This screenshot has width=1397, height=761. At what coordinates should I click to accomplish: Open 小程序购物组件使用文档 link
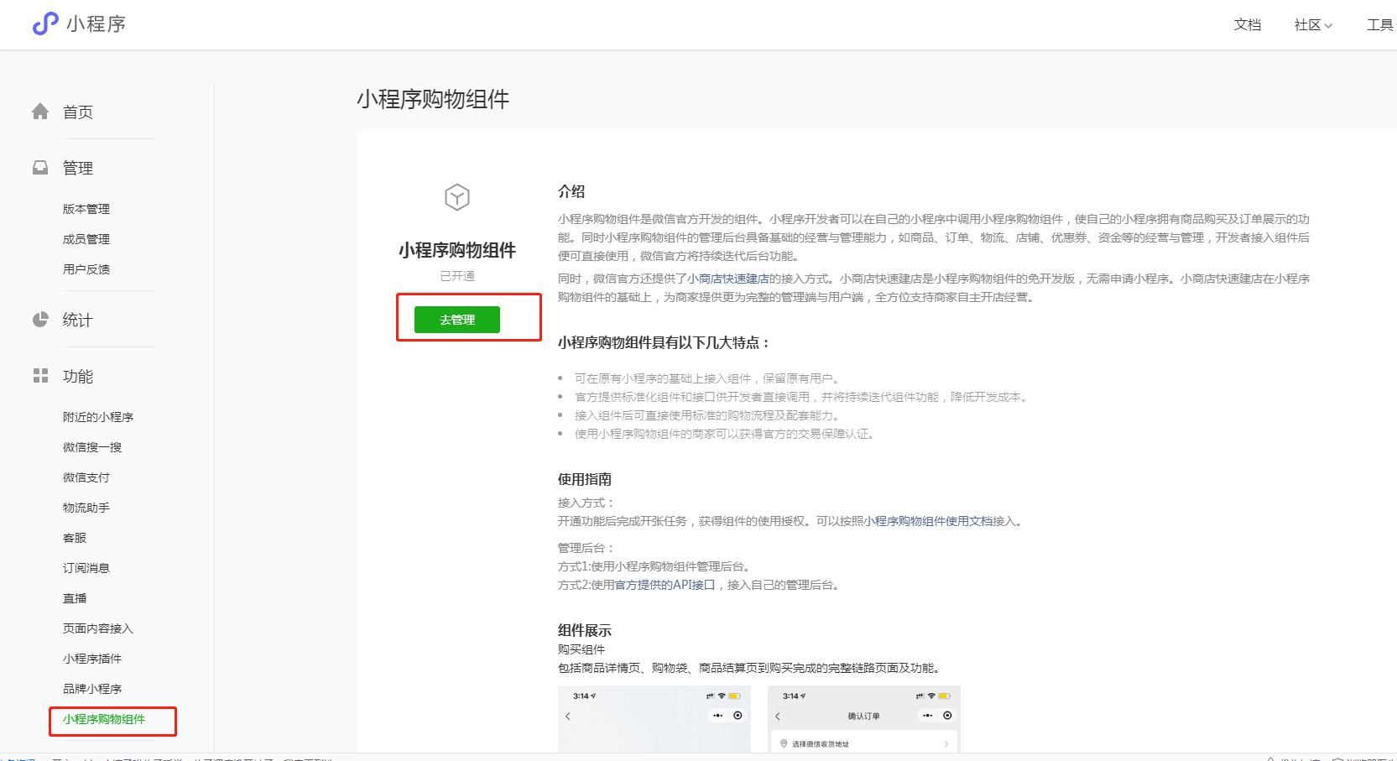[929, 521]
